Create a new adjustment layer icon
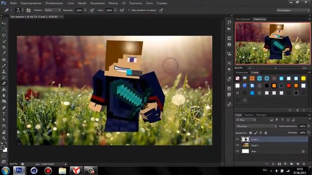 pyautogui.click(x=286, y=164)
